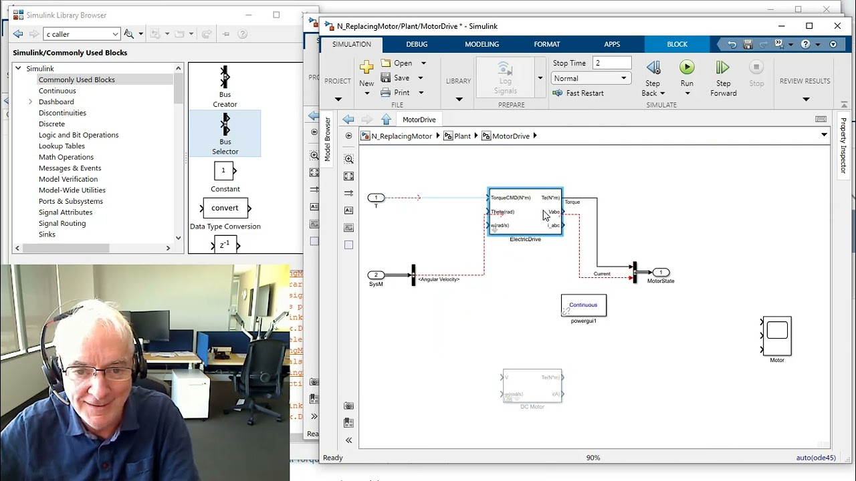
Task: Click the canvas Back navigation arrow
Action: [348, 119]
